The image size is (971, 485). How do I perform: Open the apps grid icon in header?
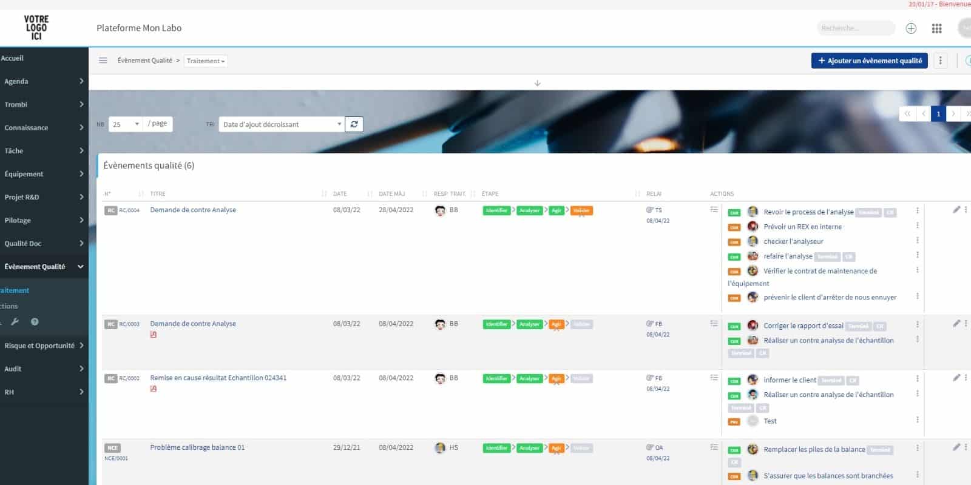point(936,28)
